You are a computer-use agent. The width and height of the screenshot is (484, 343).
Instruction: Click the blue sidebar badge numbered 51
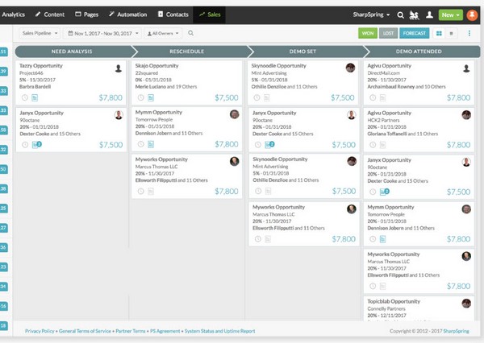[3, 52]
